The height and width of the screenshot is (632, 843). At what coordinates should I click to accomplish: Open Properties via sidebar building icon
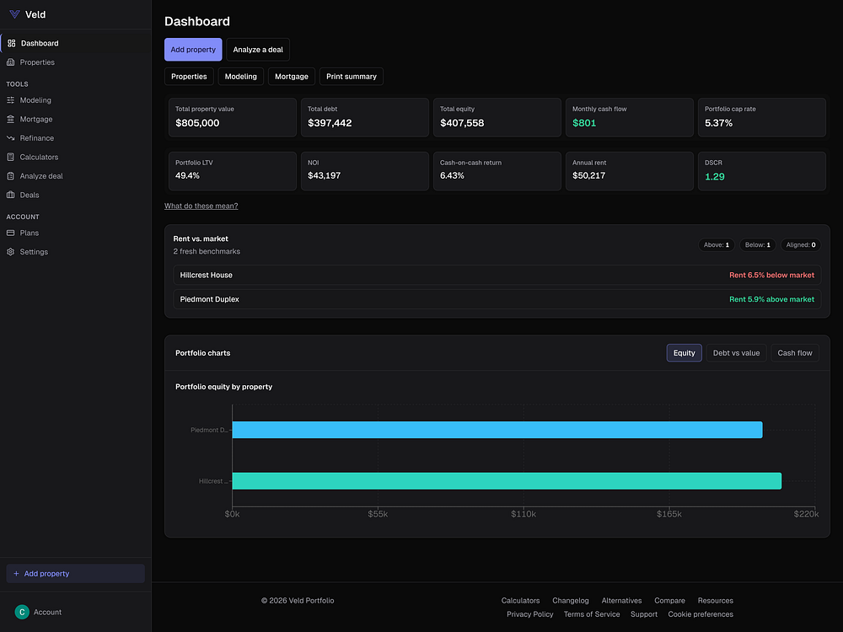pyautogui.click(x=11, y=62)
